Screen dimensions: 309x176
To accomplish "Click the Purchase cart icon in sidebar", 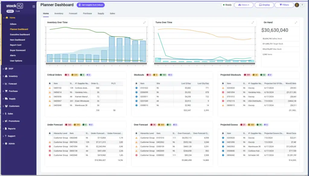I will (6, 91).
